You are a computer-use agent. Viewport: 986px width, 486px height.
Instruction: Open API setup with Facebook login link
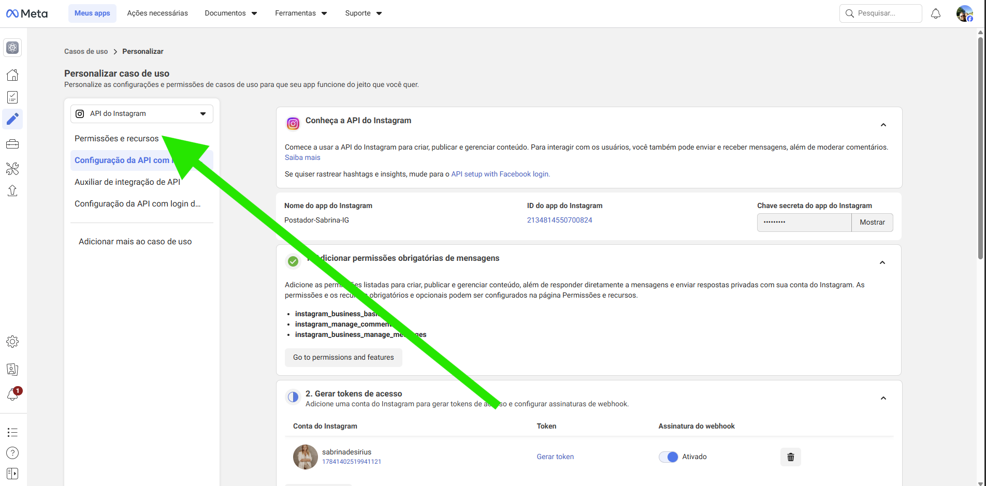500,174
